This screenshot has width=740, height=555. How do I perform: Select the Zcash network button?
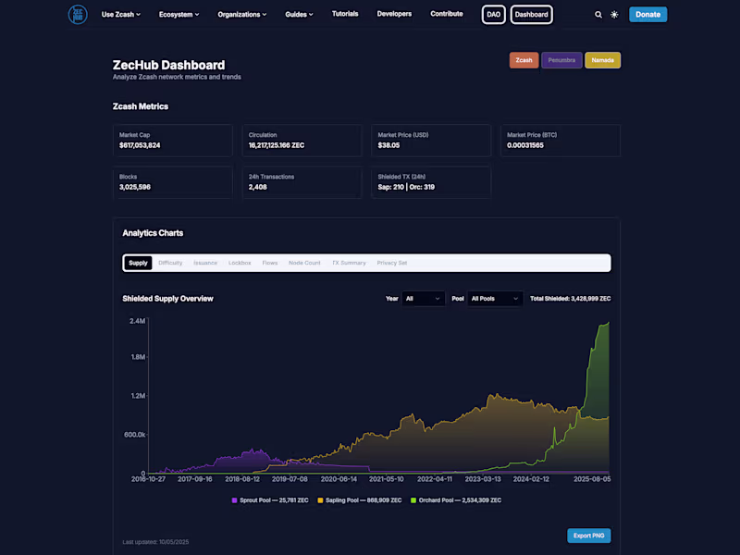(524, 60)
